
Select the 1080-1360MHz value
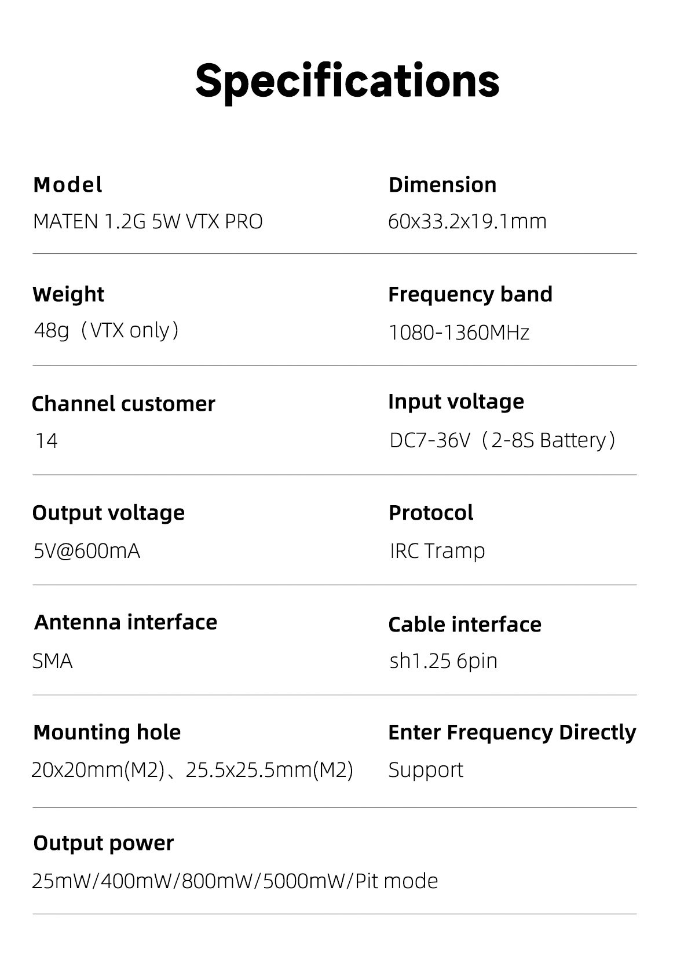coord(459,333)
